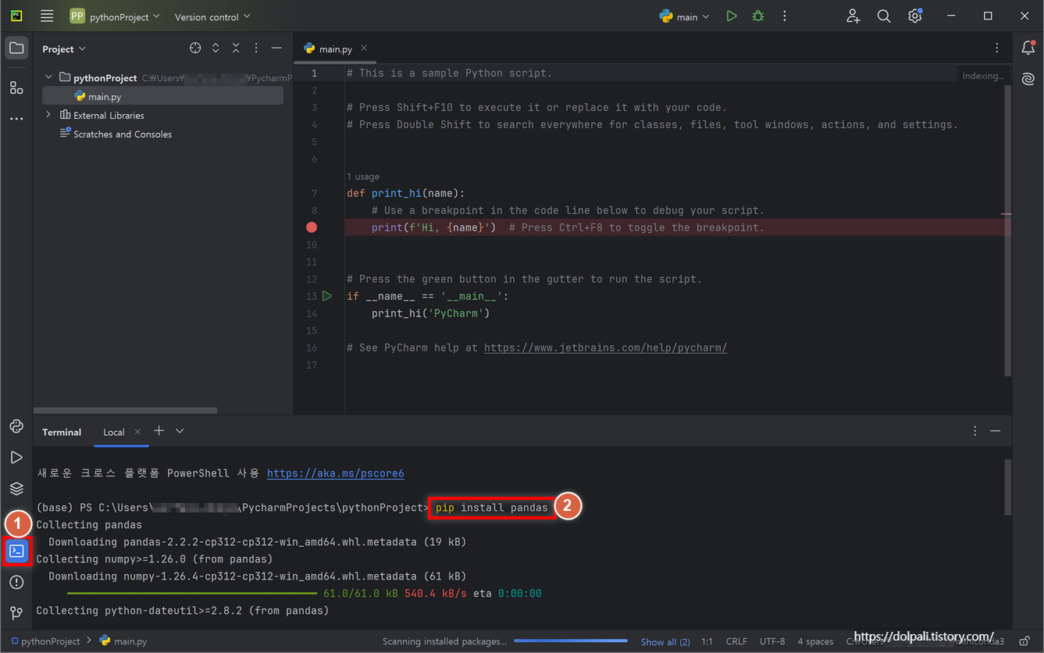Expand External Libraries node
1044x653 pixels.
(x=48, y=115)
